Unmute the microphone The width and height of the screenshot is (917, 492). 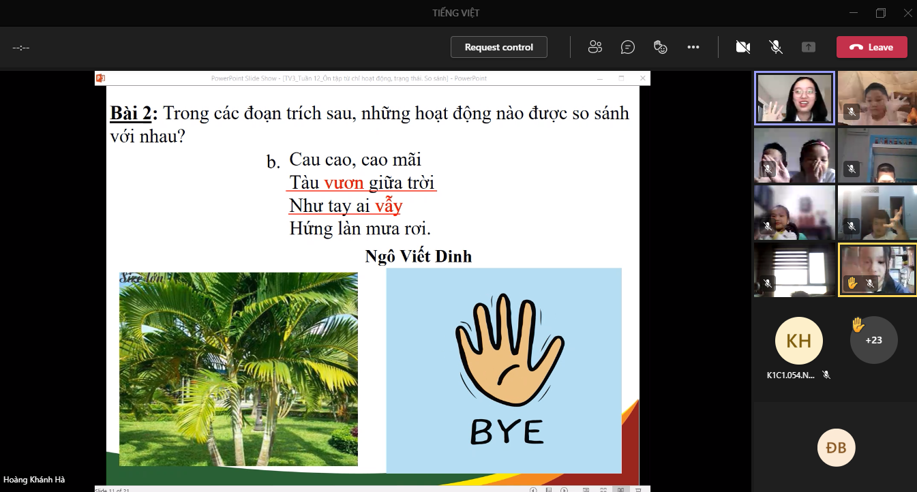coord(775,47)
